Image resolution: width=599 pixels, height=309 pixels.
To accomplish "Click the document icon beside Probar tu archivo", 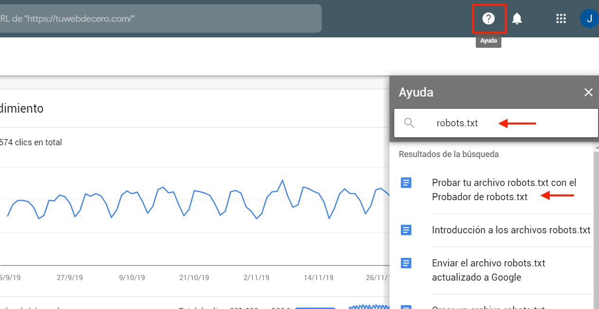I will click(x=406, y=183).
